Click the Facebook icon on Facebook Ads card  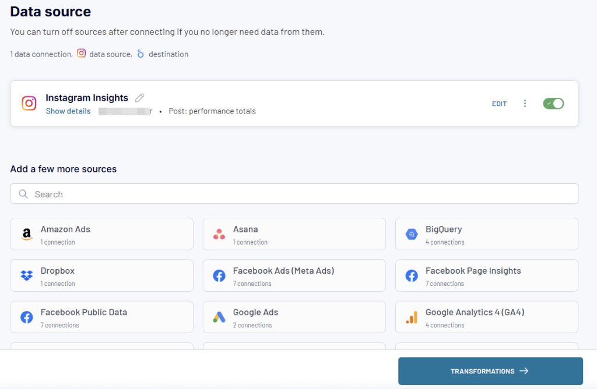click(x=219, y=275)
